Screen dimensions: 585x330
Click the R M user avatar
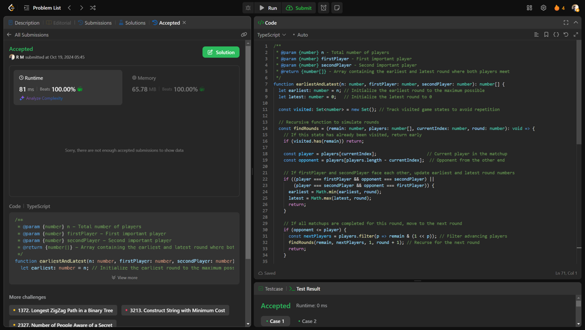point(12,57)
